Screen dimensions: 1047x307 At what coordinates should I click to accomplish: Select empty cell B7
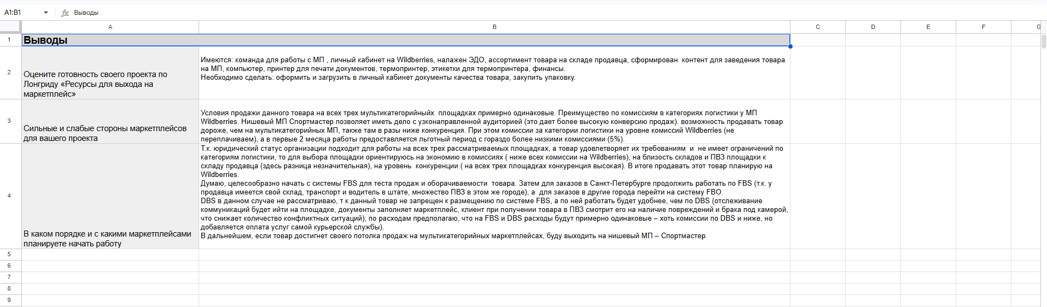495,278
